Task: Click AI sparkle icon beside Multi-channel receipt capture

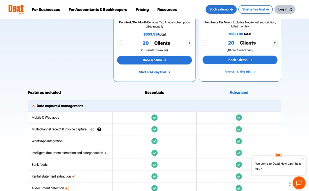Action: coord(92,129)
